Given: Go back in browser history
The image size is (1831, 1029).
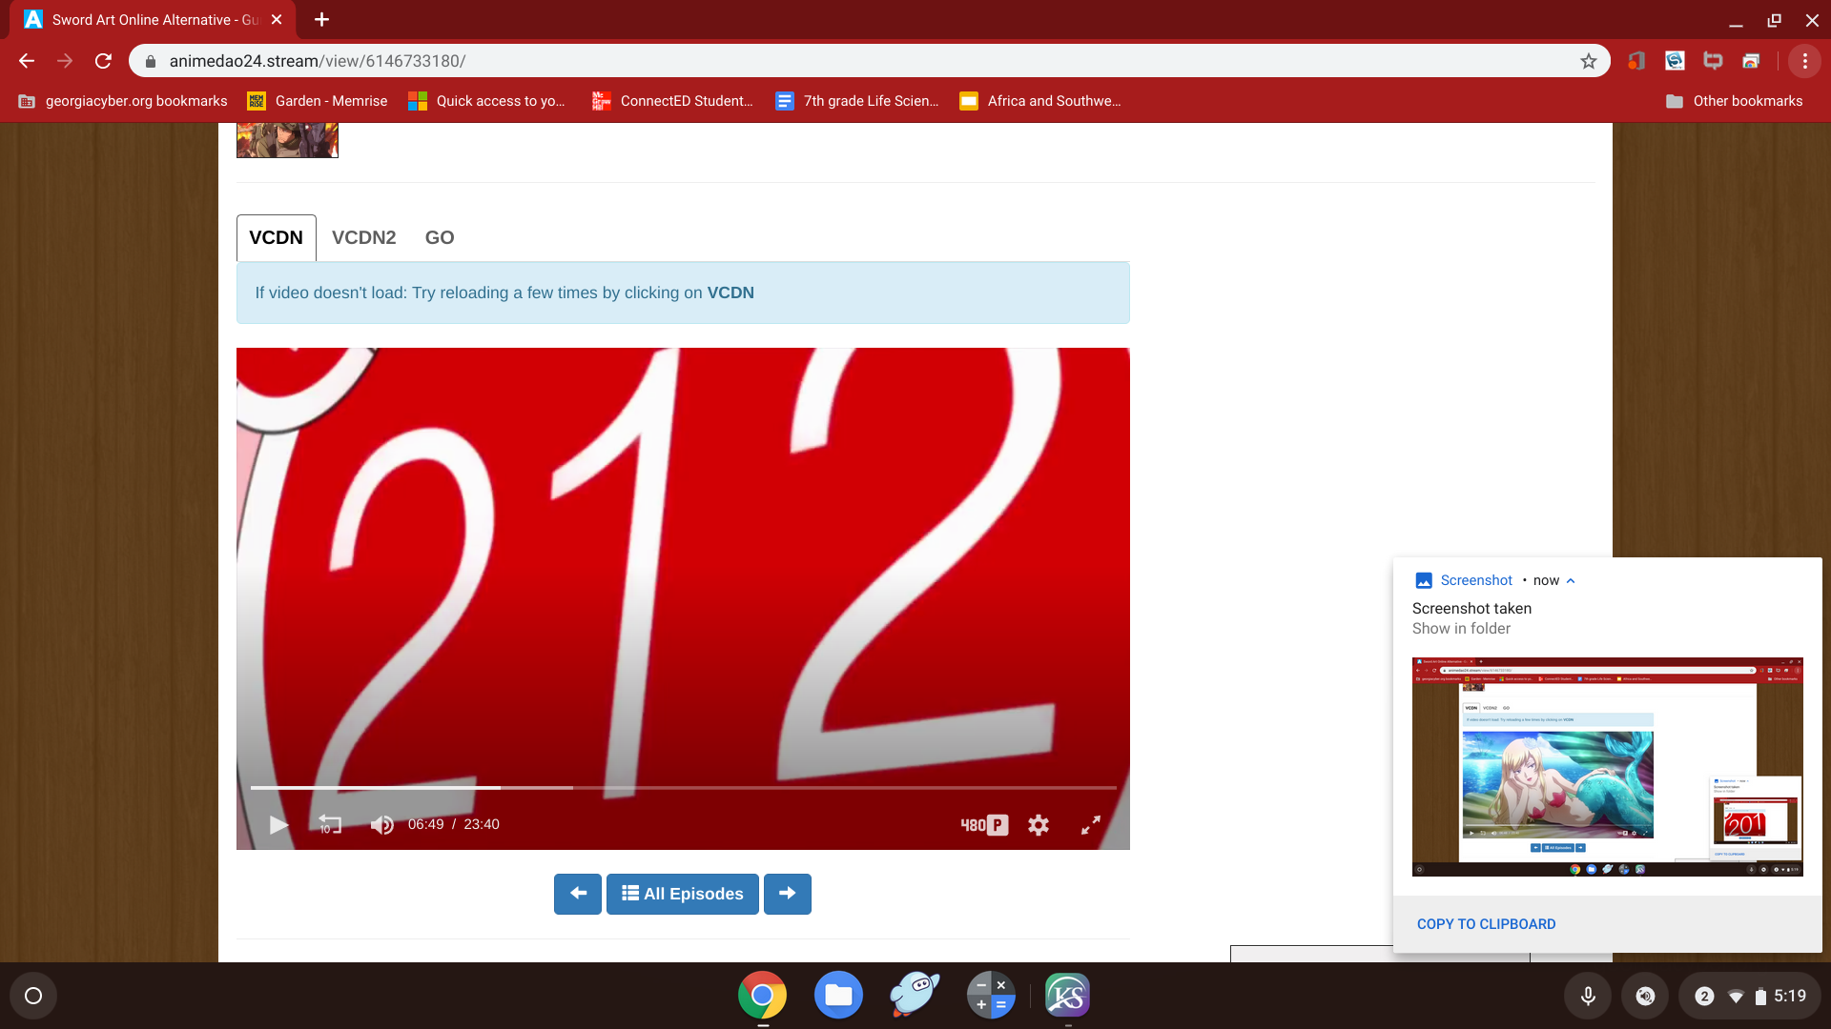Looking at the screenshot, I should pyautogui.click(x=27, y=61).
